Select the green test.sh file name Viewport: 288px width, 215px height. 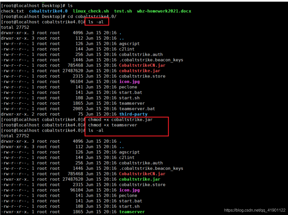(123, 11)
